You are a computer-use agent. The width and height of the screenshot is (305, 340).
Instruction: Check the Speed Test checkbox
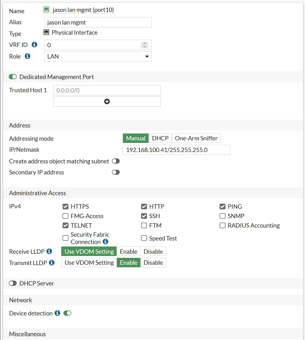[144, 238]
